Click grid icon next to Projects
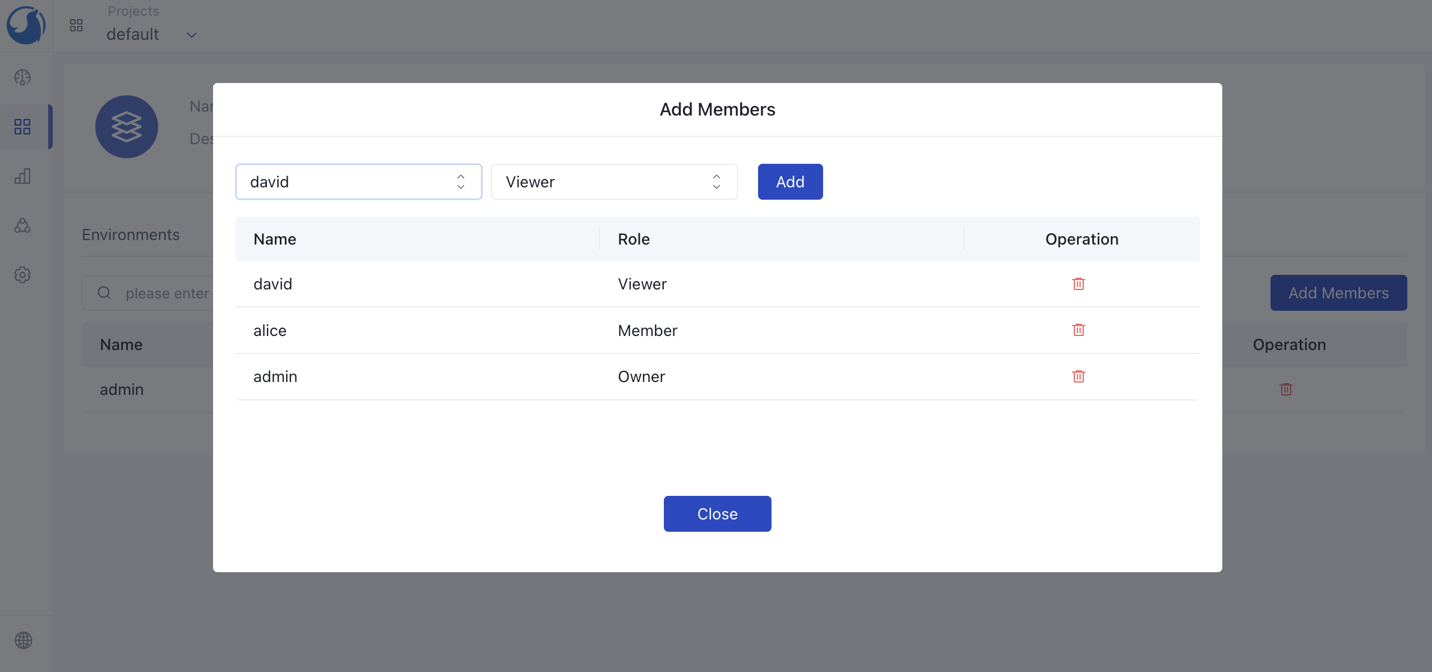Screen dimensions: 1432x672 click(76, 25)
